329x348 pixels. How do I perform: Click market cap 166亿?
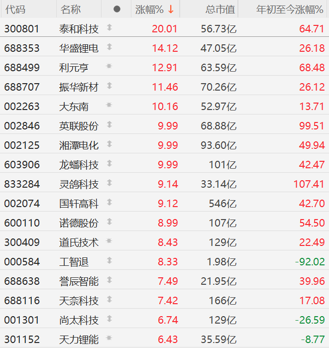[x=222, y=301]
